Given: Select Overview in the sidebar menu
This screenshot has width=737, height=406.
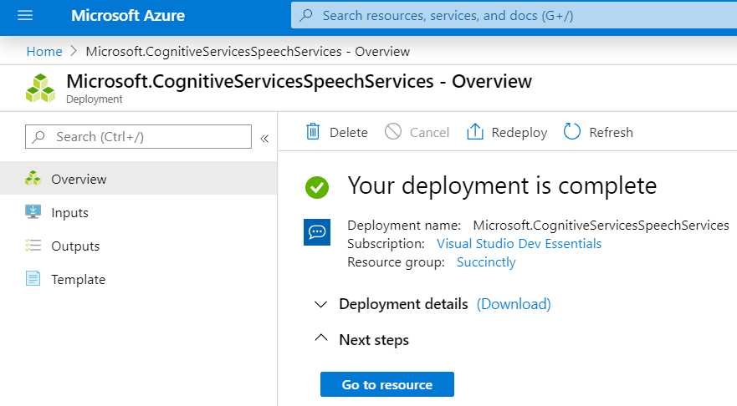Looking at the screenshot, I should (138, 179).
